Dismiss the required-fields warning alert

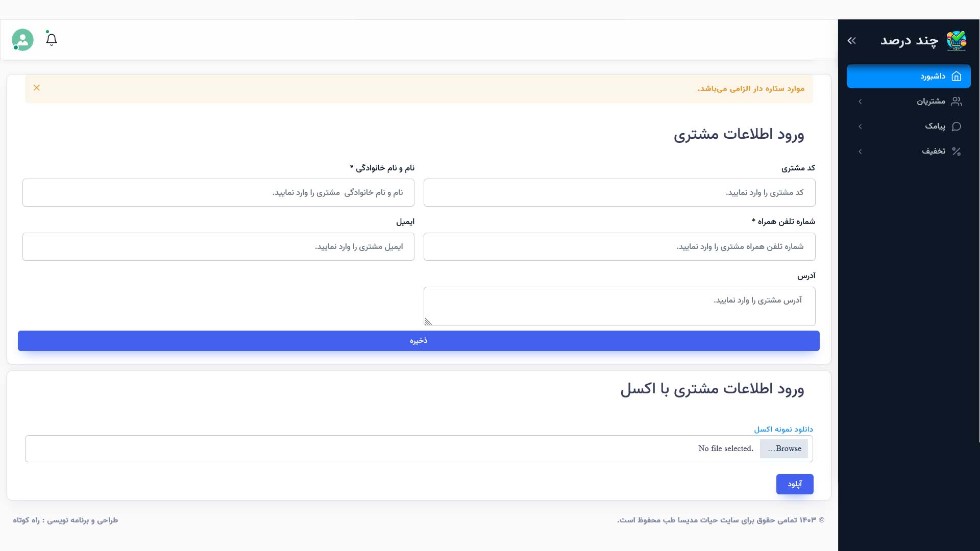coord(37,88)
